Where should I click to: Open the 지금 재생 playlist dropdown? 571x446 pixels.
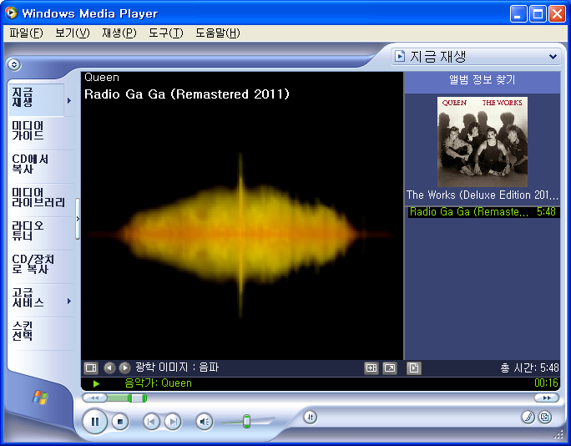[553, 57]
